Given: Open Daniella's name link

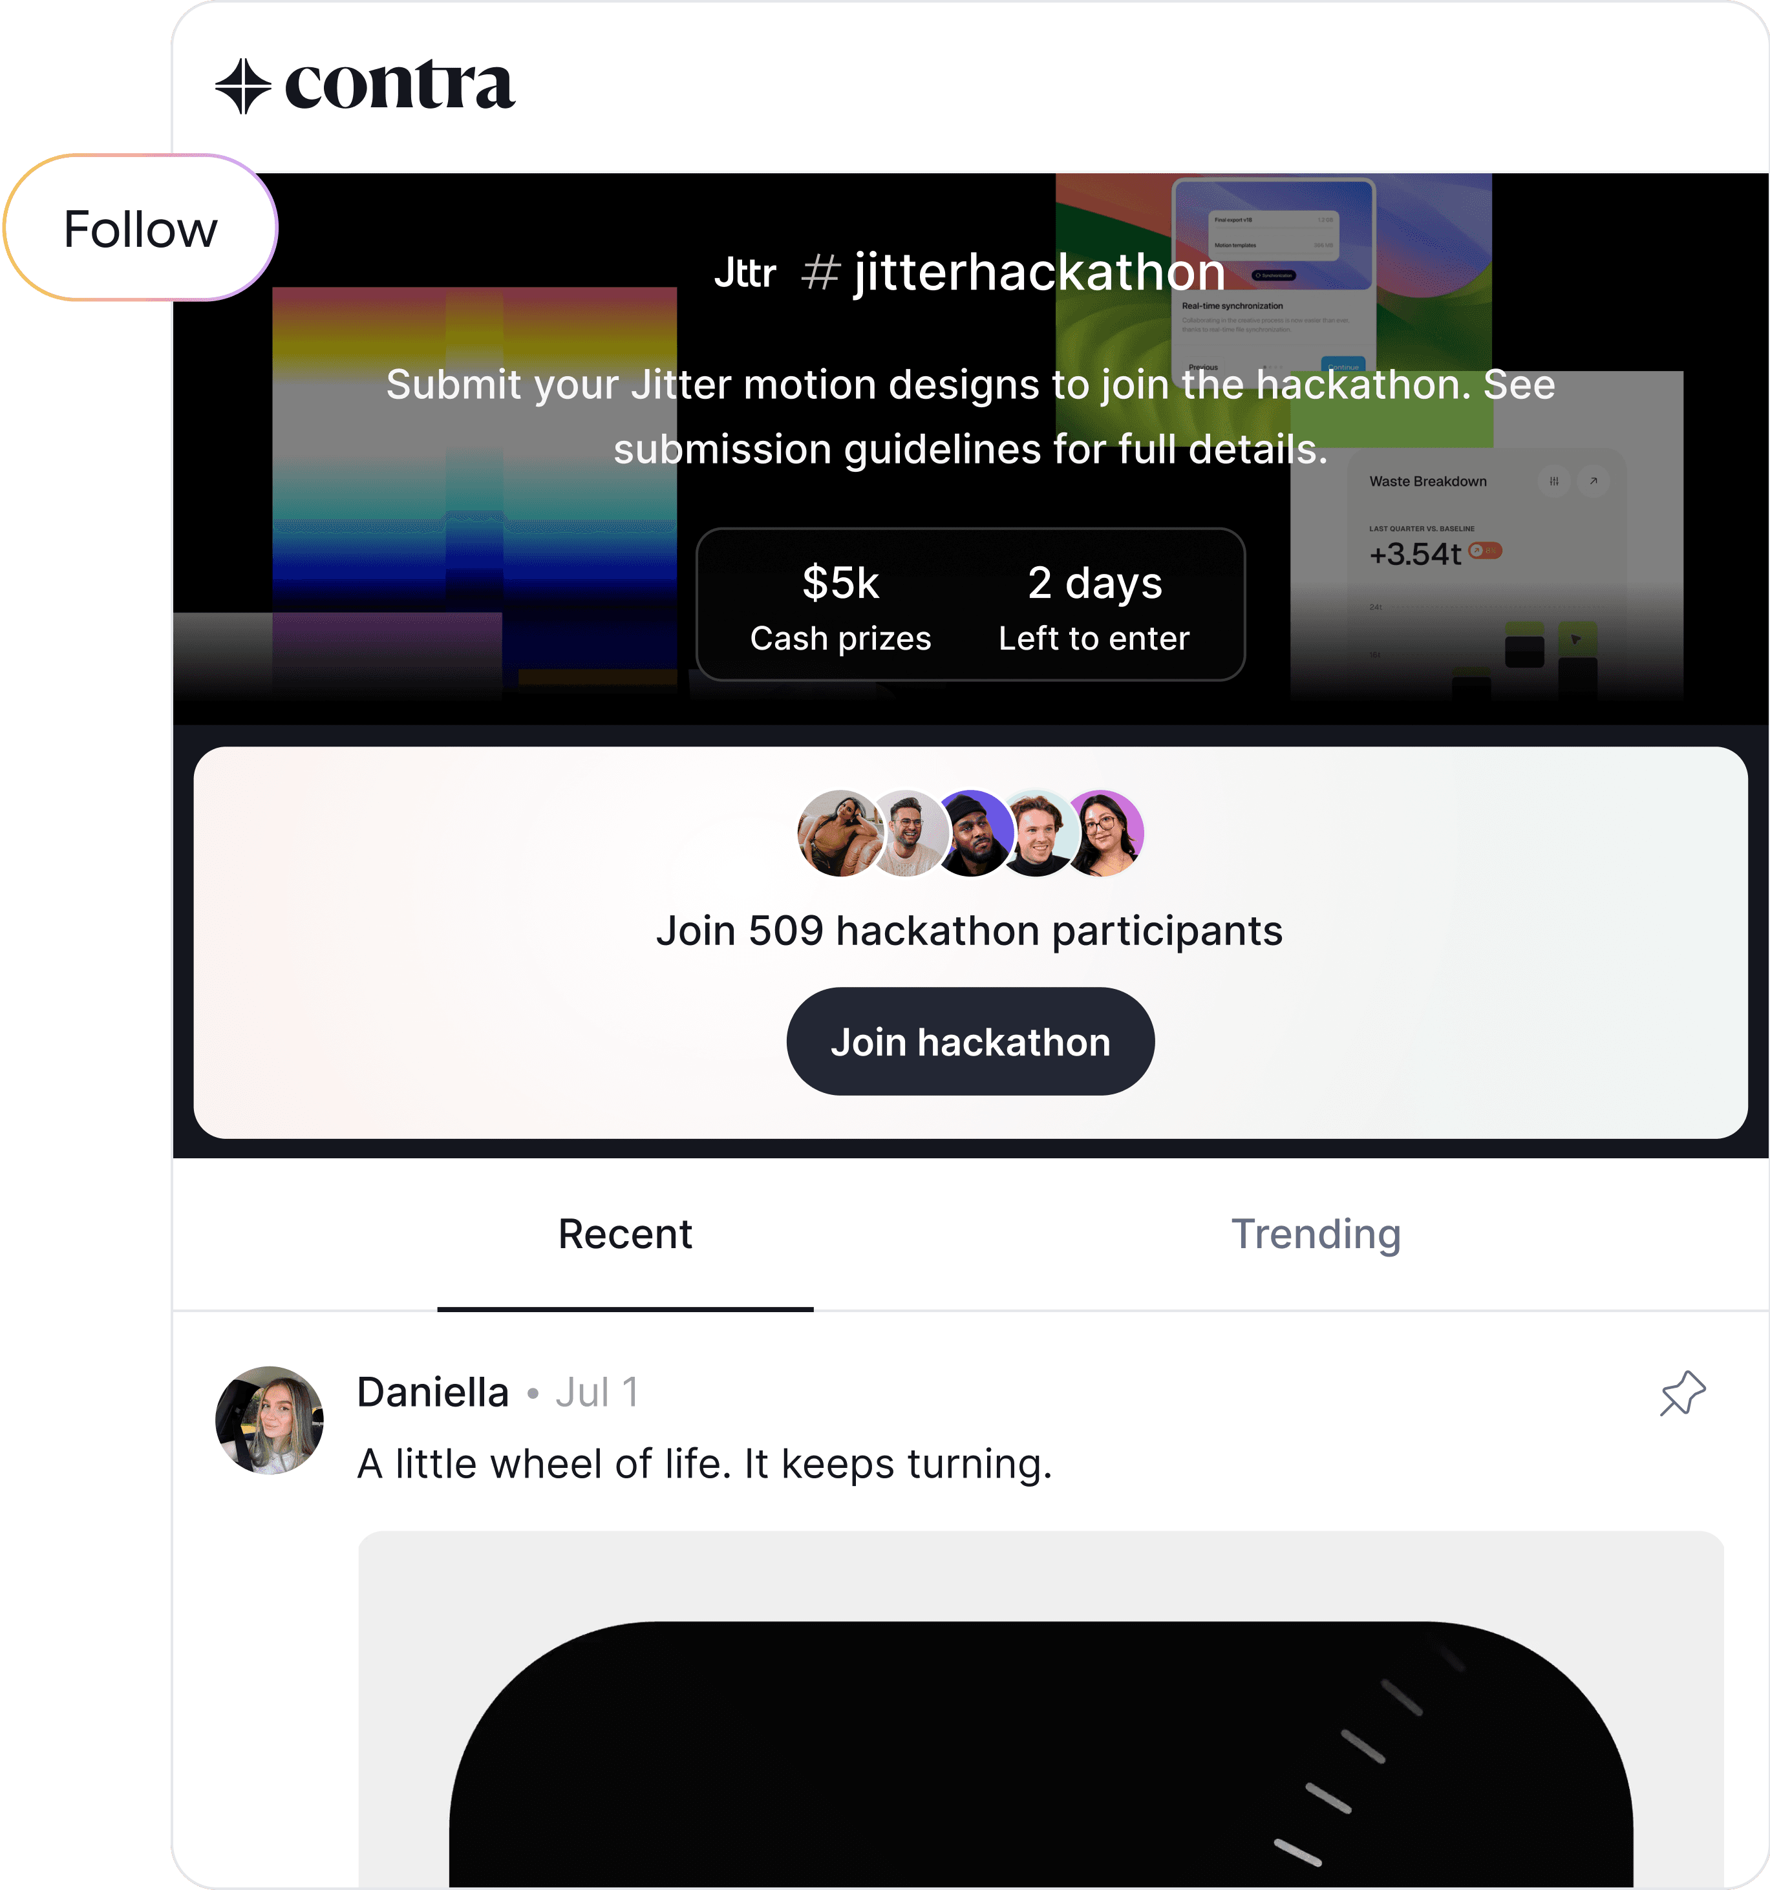Looking at the screenshot, I should click(432, 1393).
